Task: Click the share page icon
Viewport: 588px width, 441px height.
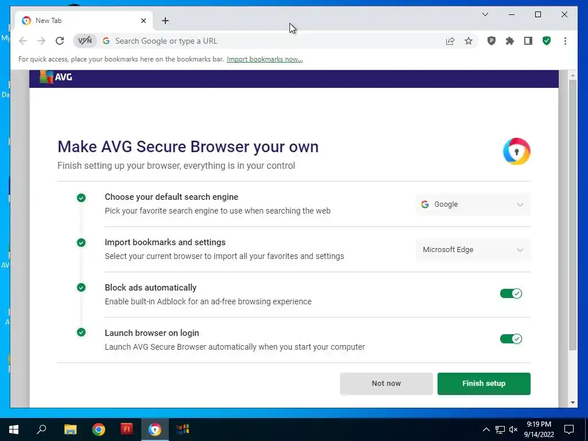Action: click(450, 41)
